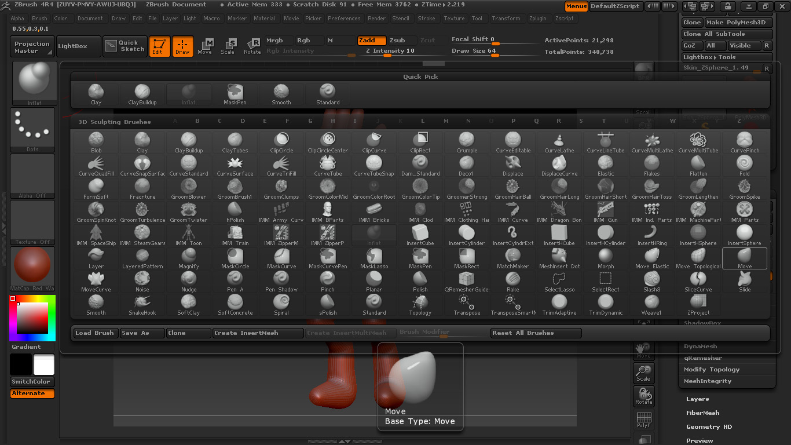This screenshot has height=445, width=791.
Task: Select the ClayBuildup brush in Quick Pick
Action: click(142, 94)
